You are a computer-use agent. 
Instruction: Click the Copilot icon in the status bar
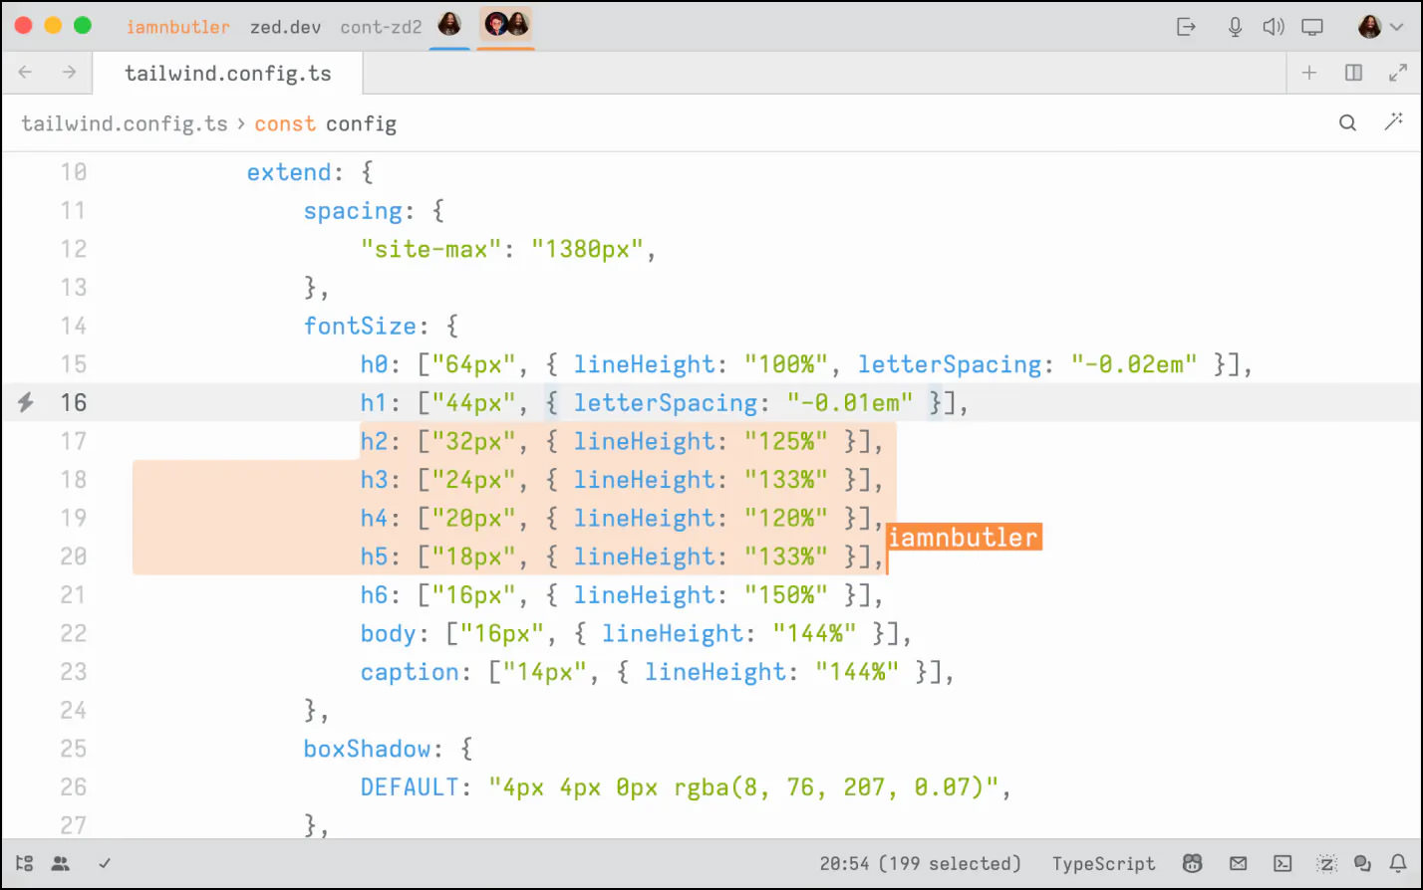(x=1192, y=863)
